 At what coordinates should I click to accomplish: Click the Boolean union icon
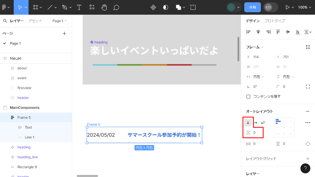pos(178,7)
